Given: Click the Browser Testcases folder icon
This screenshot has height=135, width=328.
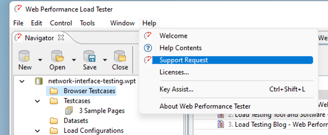Looking at the screenshot, I should click(x=54, y=91).
